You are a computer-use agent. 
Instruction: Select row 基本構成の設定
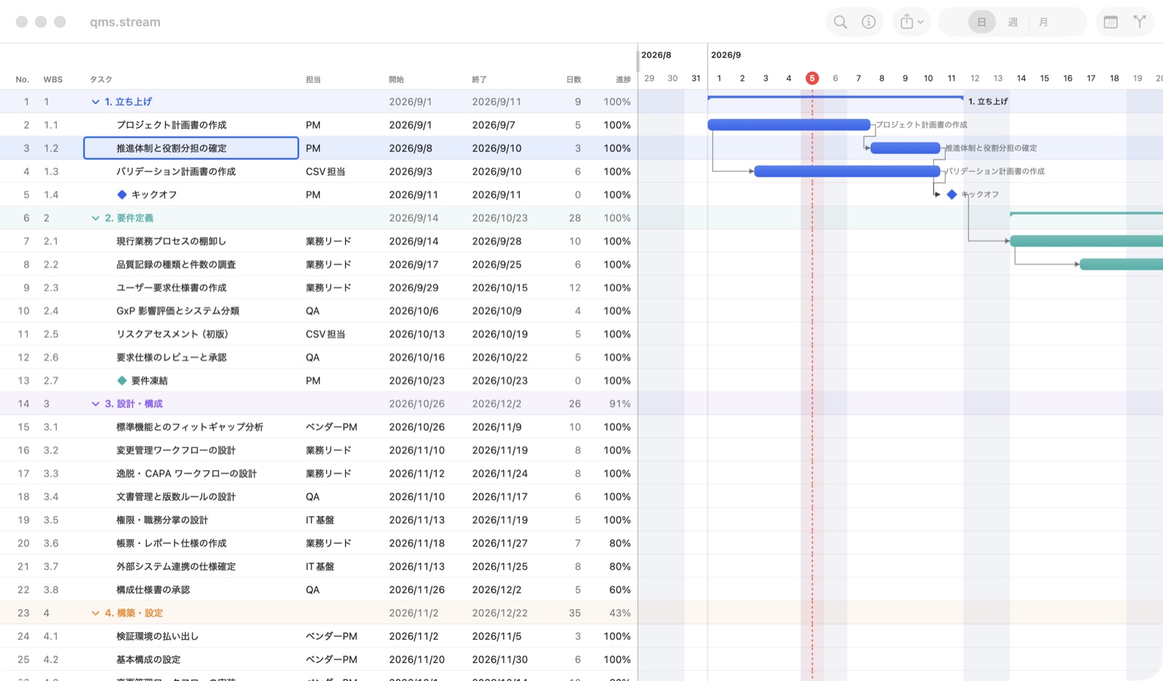point(318,660)
